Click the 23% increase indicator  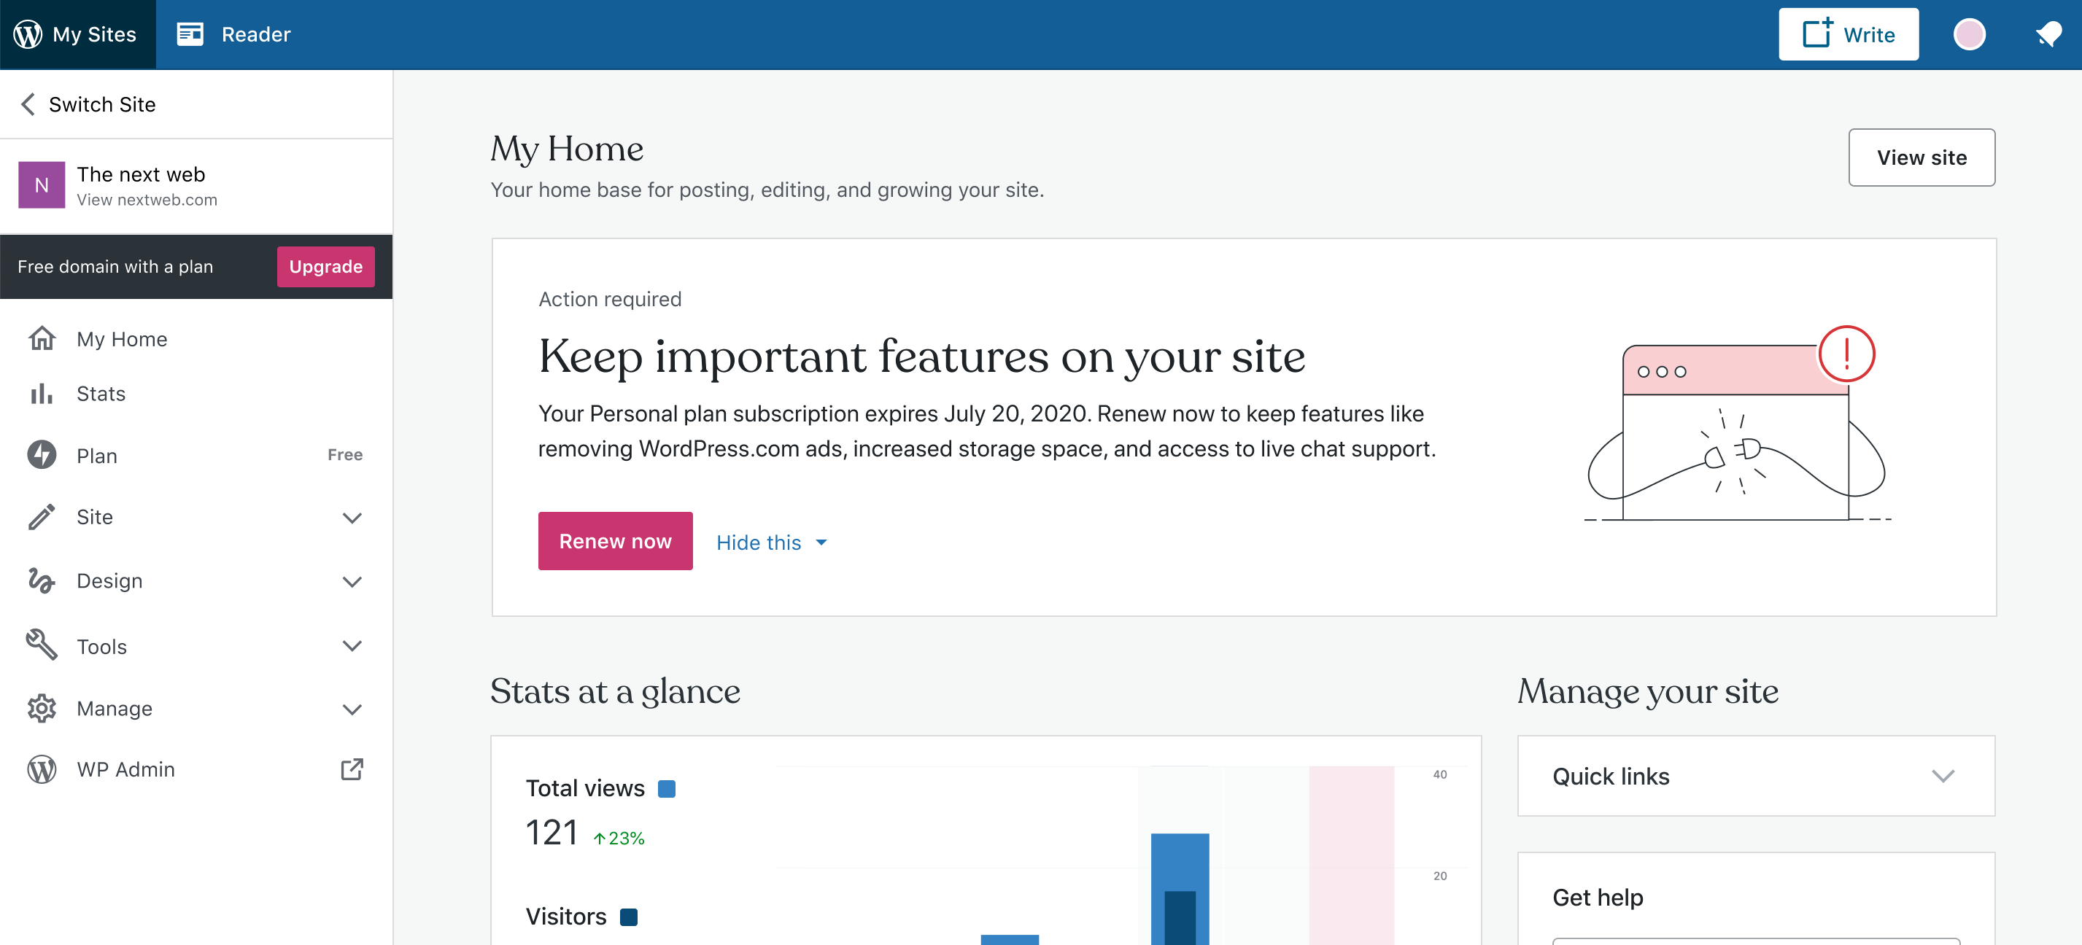tap(619, 839)
